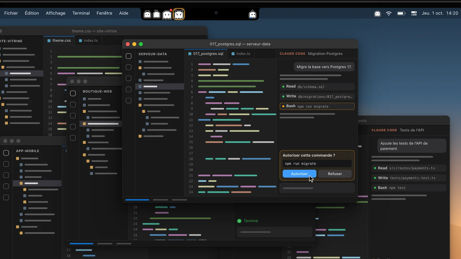Open the ghost menu bar icon beside Wi-Fi
The image size is (461, 259).
377,14
